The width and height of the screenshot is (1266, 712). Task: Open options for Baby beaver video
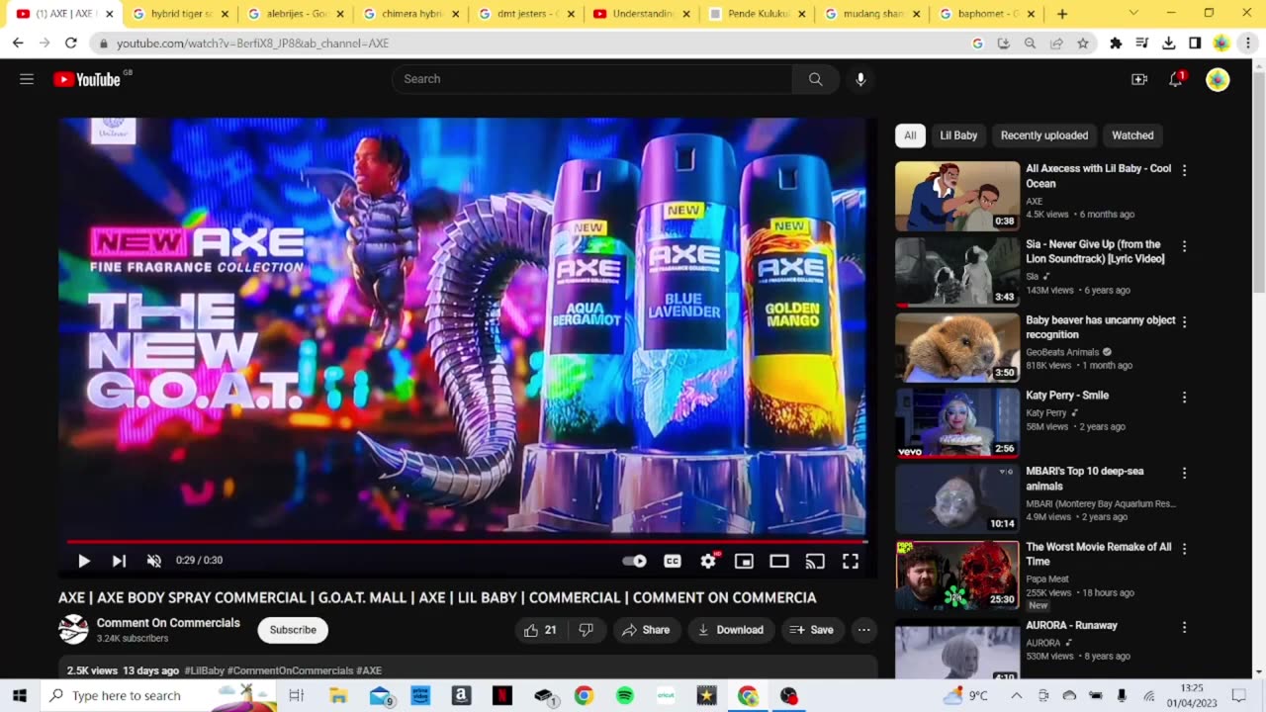[x=1184, y=322]
